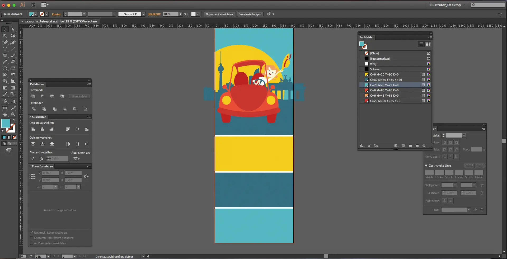Open the Bridge (Br) icon

point(33,5)
